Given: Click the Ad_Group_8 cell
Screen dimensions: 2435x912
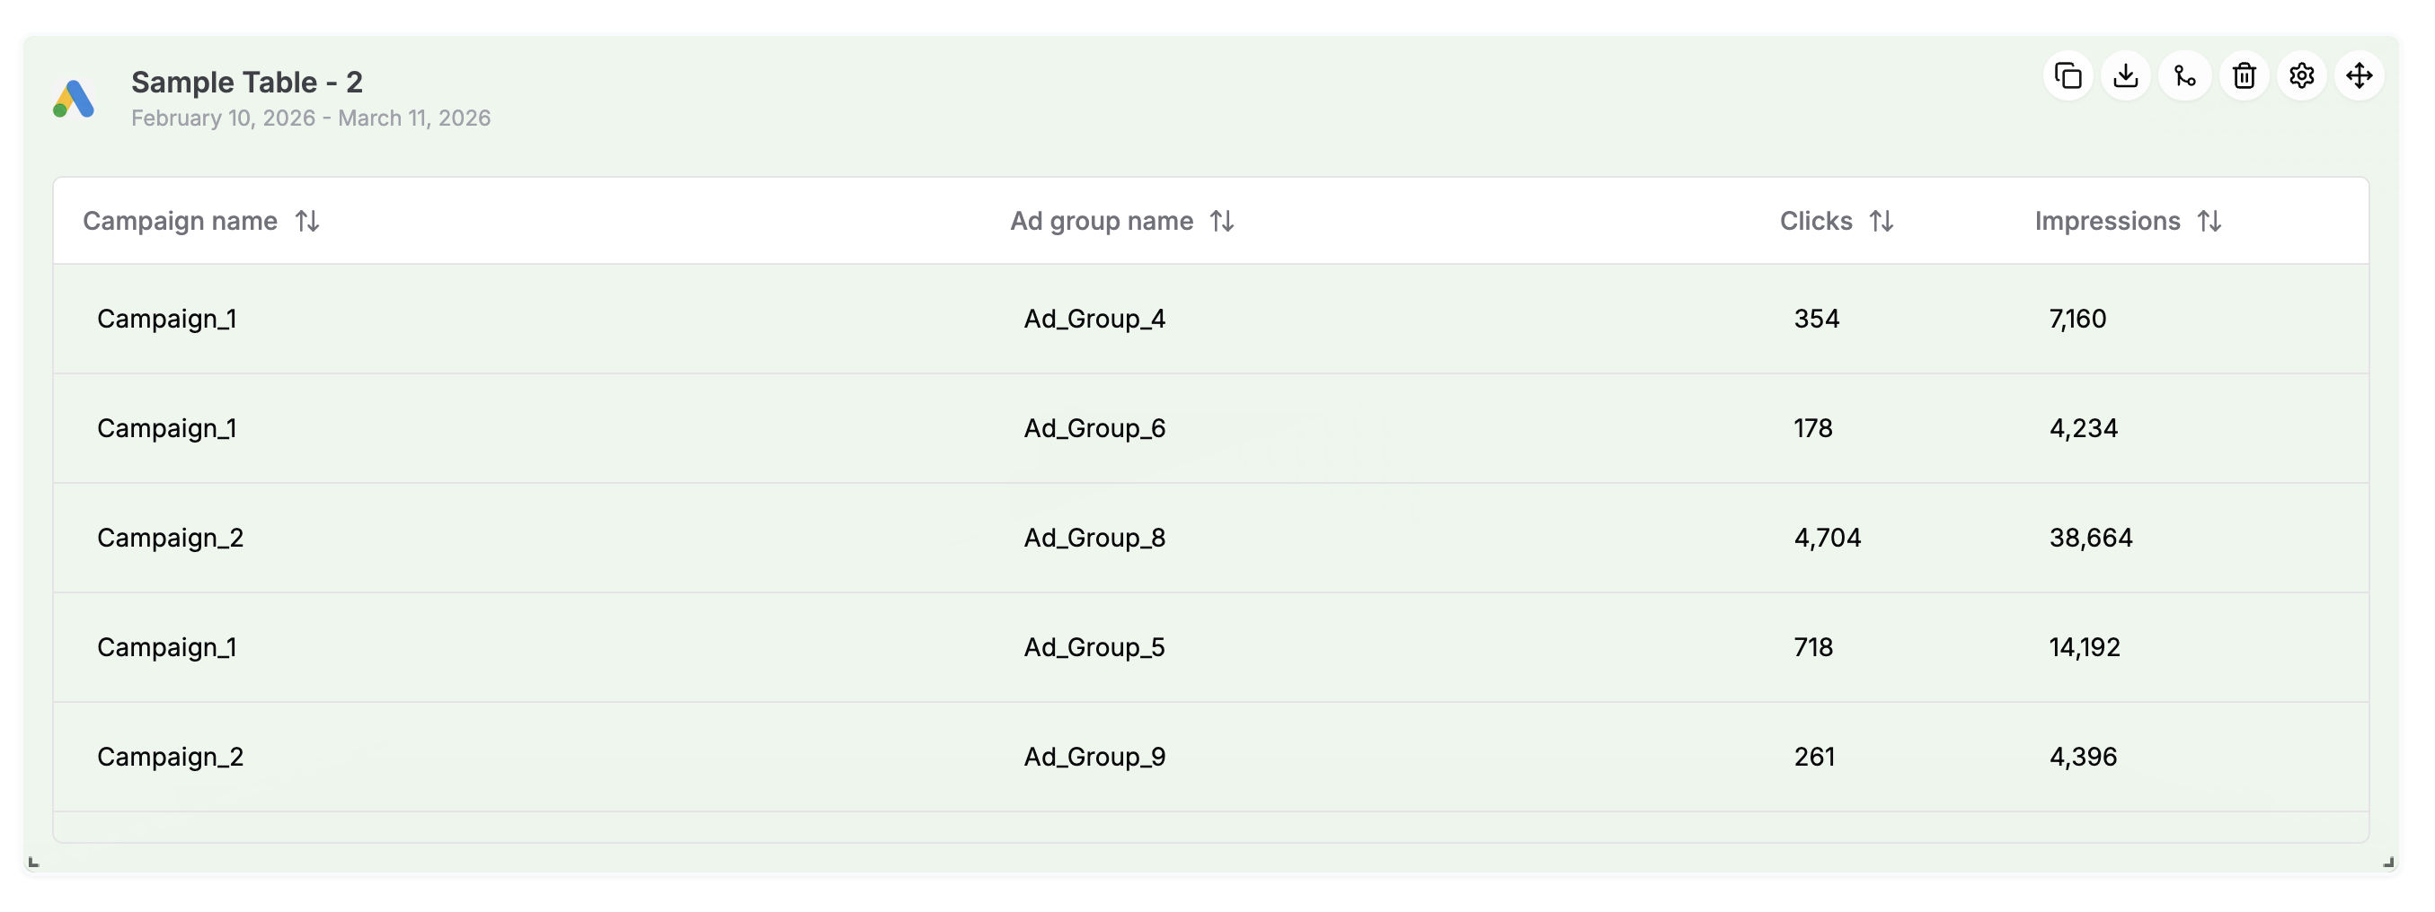Looking at the screenshot, I should click(x=1094, y=539).
